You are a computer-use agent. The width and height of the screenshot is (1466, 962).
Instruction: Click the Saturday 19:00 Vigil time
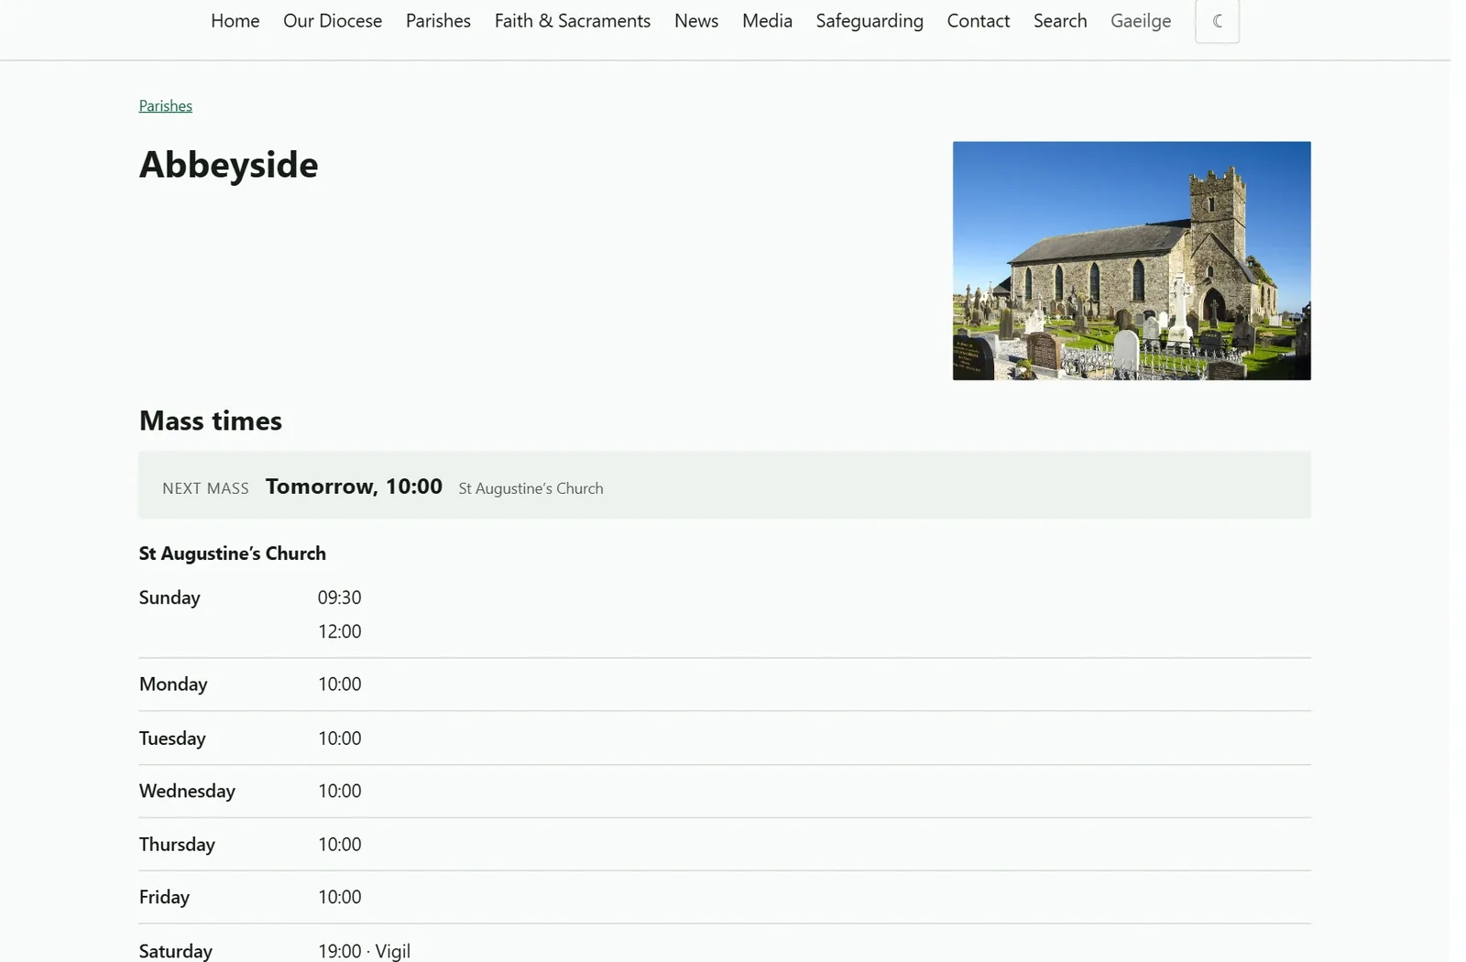click(364, 951)
